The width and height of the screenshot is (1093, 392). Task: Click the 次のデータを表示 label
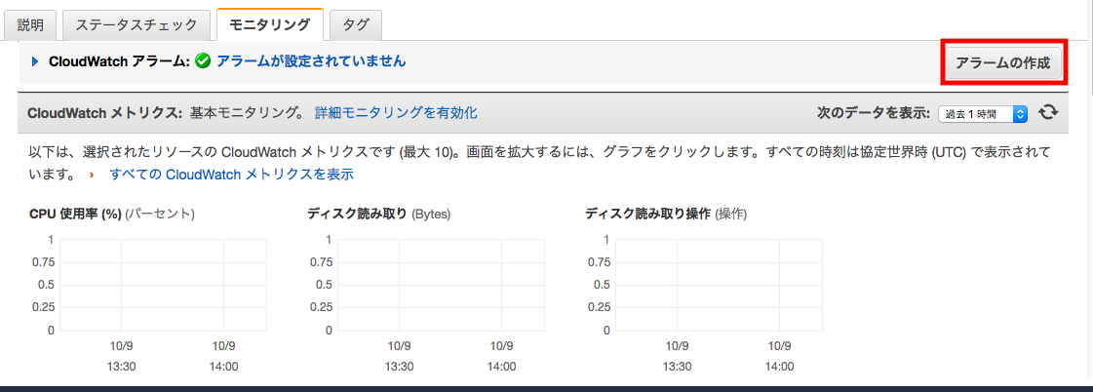click(x=874, y=113)
